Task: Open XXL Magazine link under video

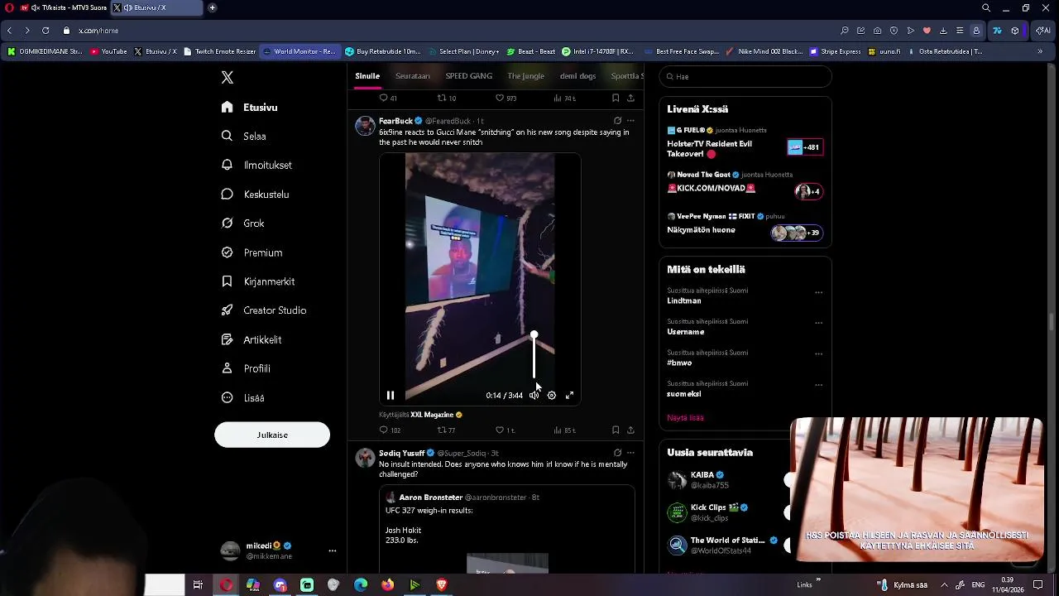Action: point(432,415)
